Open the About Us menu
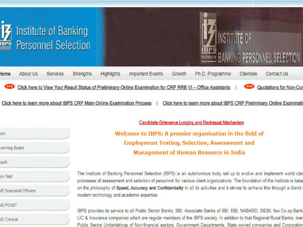303x227 pixels. 28,74
